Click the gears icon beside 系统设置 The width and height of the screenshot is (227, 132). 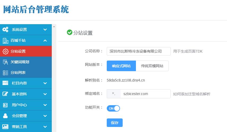click(x=5, y=29)
